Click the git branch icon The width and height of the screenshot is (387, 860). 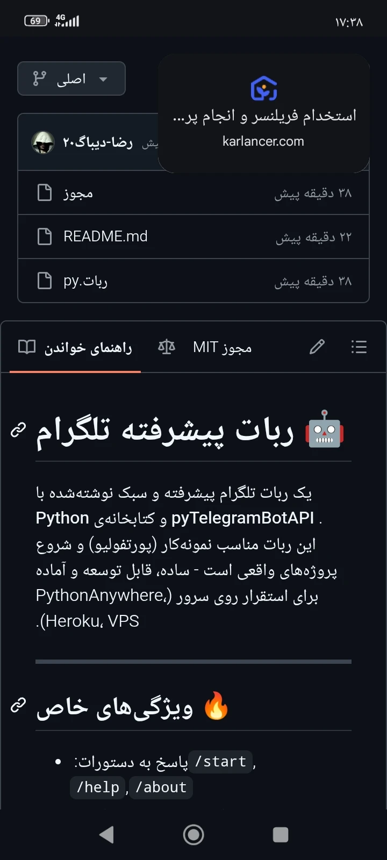pyautogui.click(x=39, y=79)
